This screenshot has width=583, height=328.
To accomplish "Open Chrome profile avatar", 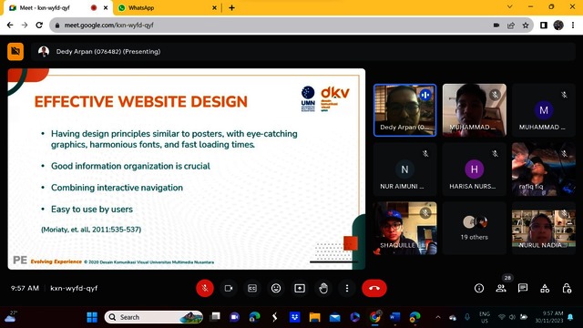I will click(558, 25).
